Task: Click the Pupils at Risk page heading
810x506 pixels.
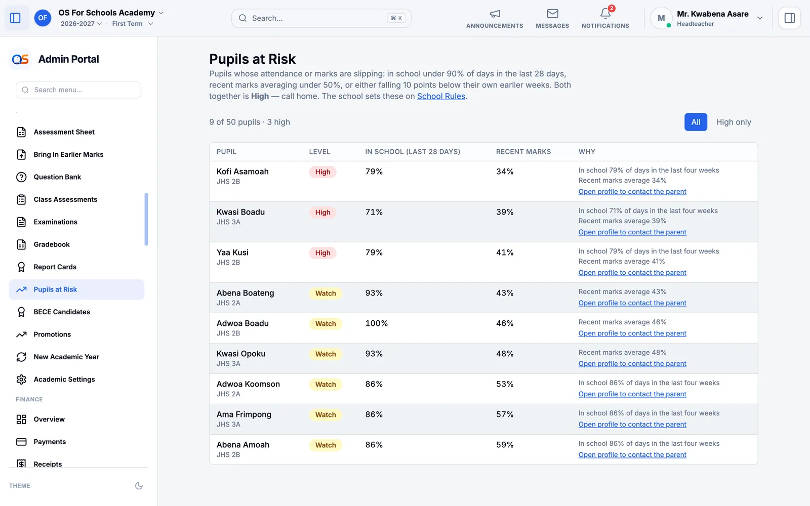Action: [252, 59]
